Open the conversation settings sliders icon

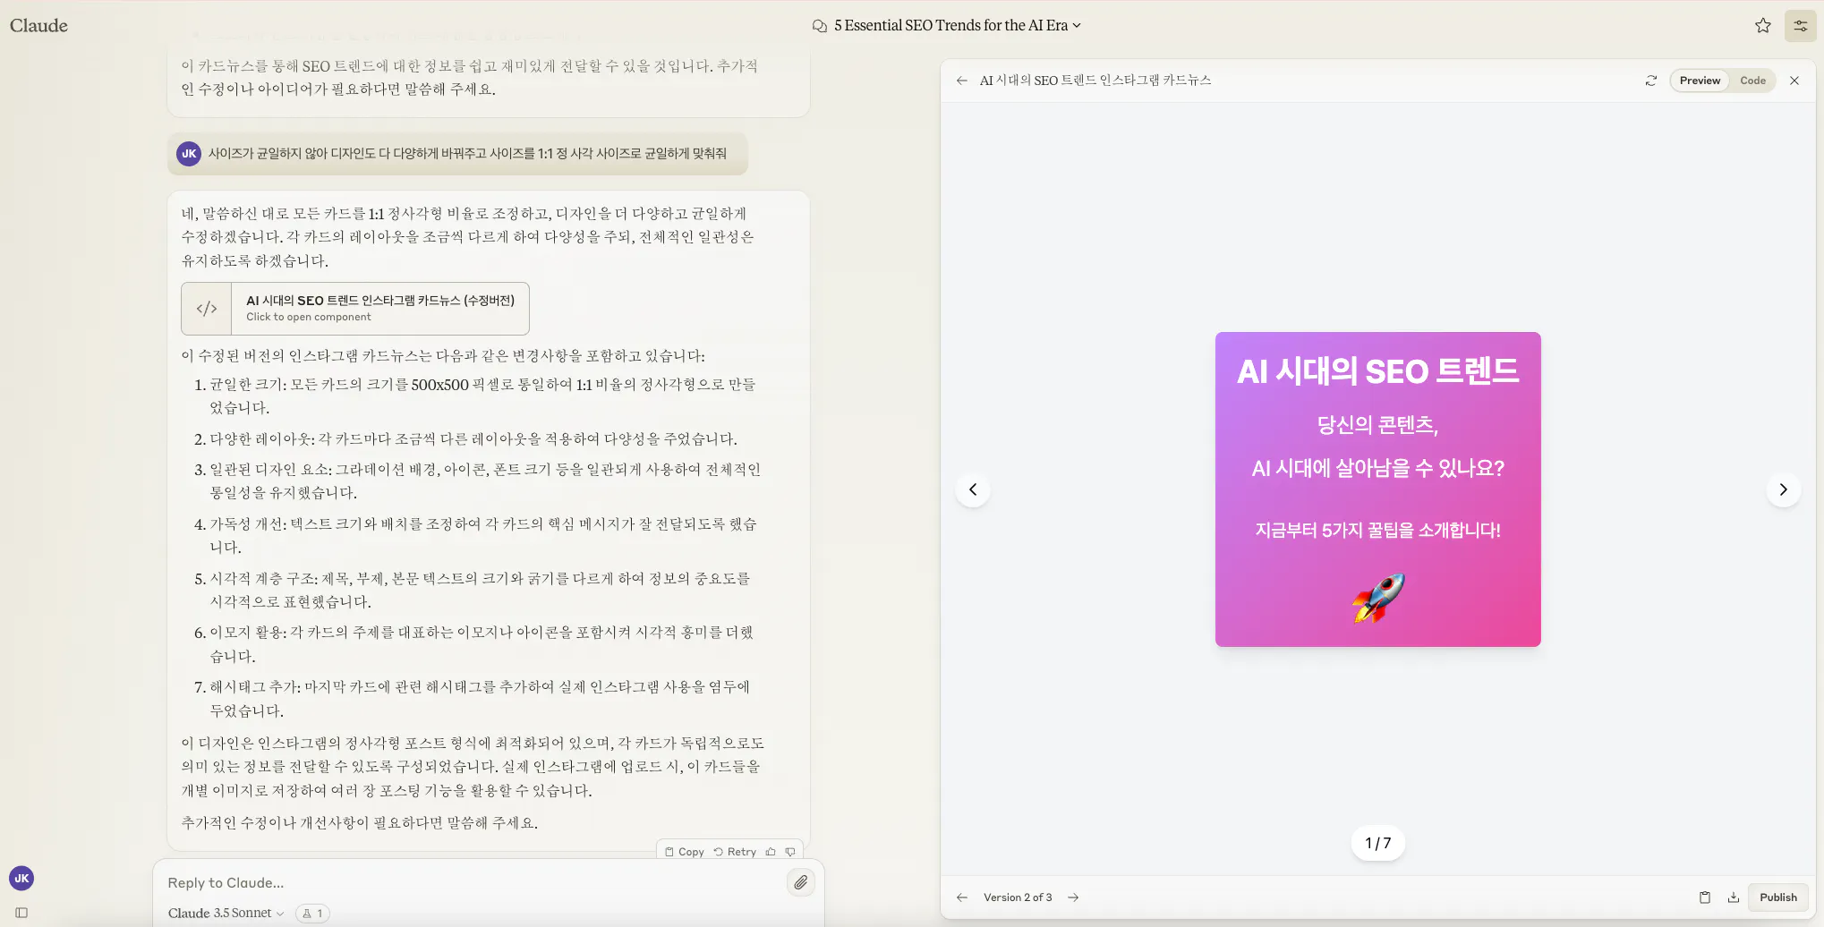click(1800, 25)
